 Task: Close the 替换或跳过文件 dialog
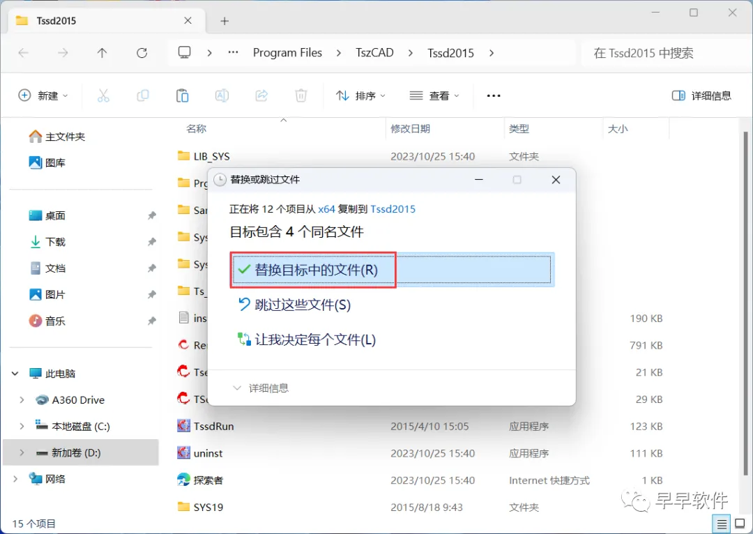coord(556,180)
